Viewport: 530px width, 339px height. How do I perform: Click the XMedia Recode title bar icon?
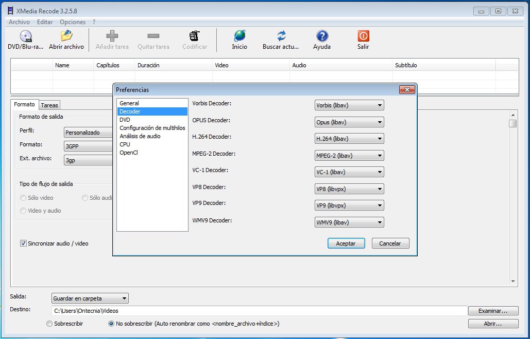click(10, 11)
